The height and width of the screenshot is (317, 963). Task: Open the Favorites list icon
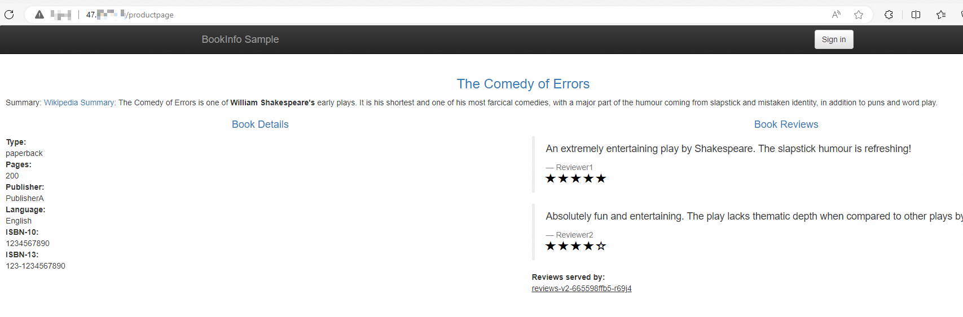click(941, 15)
